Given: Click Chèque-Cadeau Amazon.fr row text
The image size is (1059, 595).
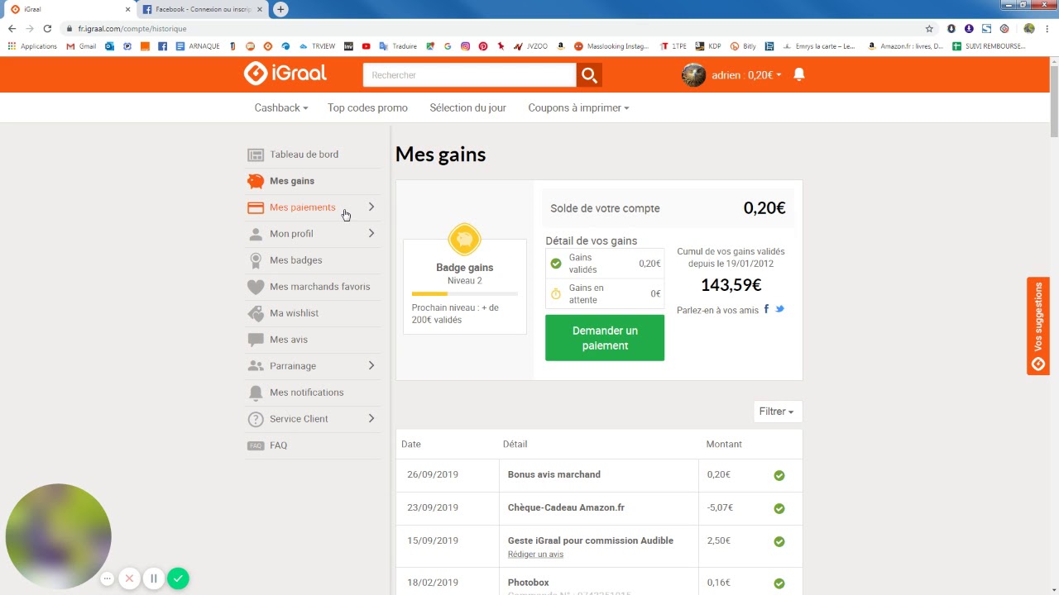Looking at the screenshot, I should tap(566, 507).
